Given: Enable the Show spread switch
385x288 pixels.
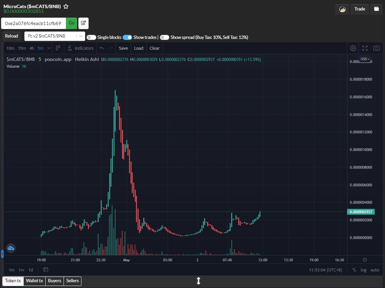Looking at the screenshot, I should [x=165, y=37].
